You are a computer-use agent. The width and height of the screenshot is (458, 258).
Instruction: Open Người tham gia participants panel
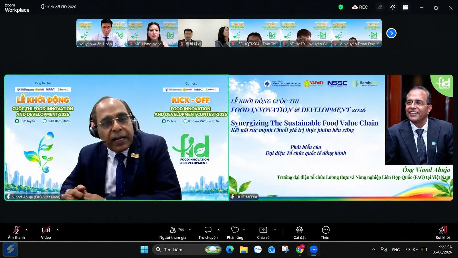click(173, 232)
